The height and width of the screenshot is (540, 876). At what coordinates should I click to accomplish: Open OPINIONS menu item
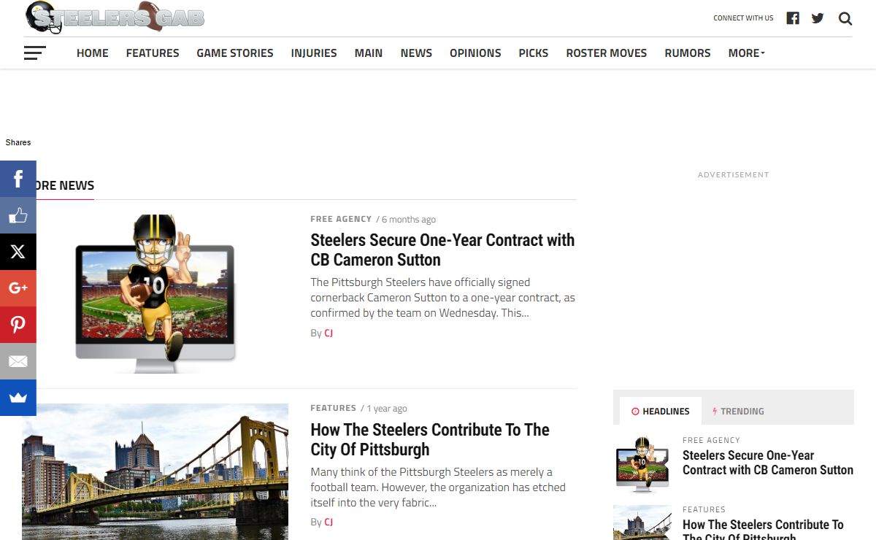pos(475,53)
